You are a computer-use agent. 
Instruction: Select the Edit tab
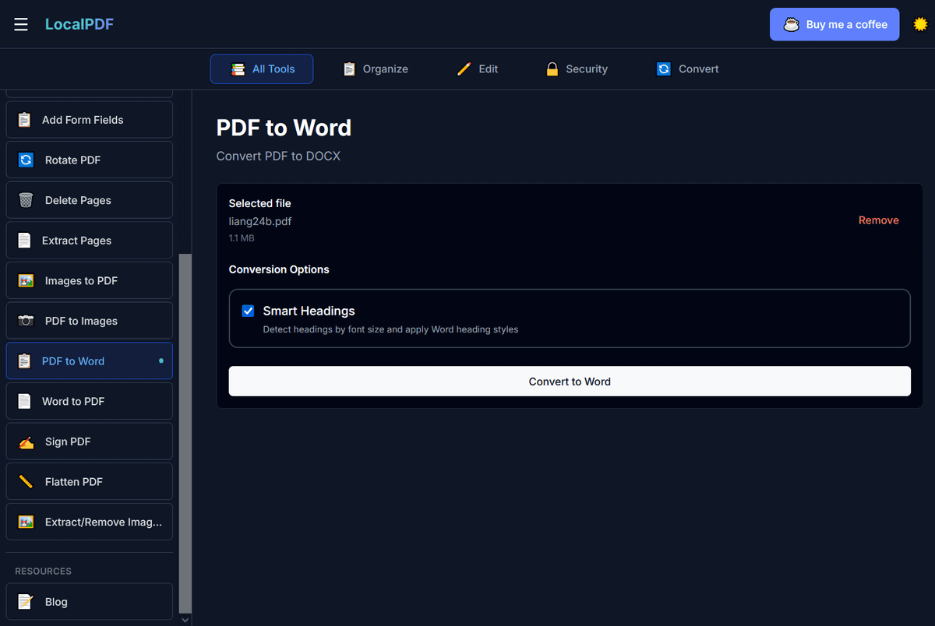[477, 69]
